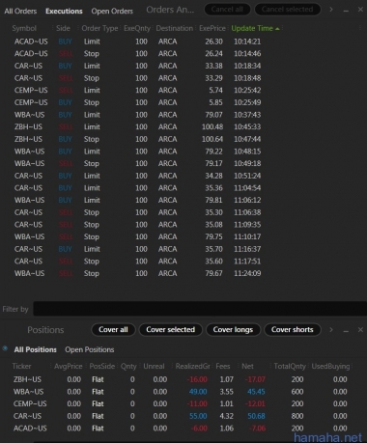
Task: Switch to Open Positions view
Action: point(90,349)
